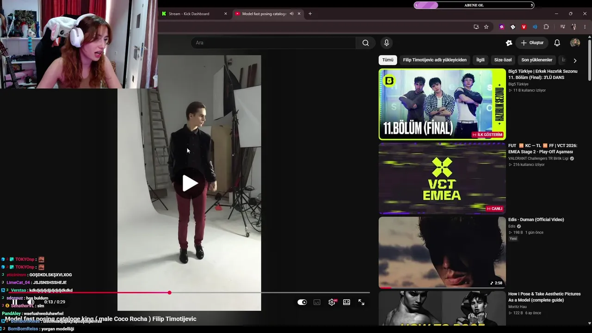Open the VCT EMEA live thumbnail
The image size is (592, 333).
[x=442, y=179]
